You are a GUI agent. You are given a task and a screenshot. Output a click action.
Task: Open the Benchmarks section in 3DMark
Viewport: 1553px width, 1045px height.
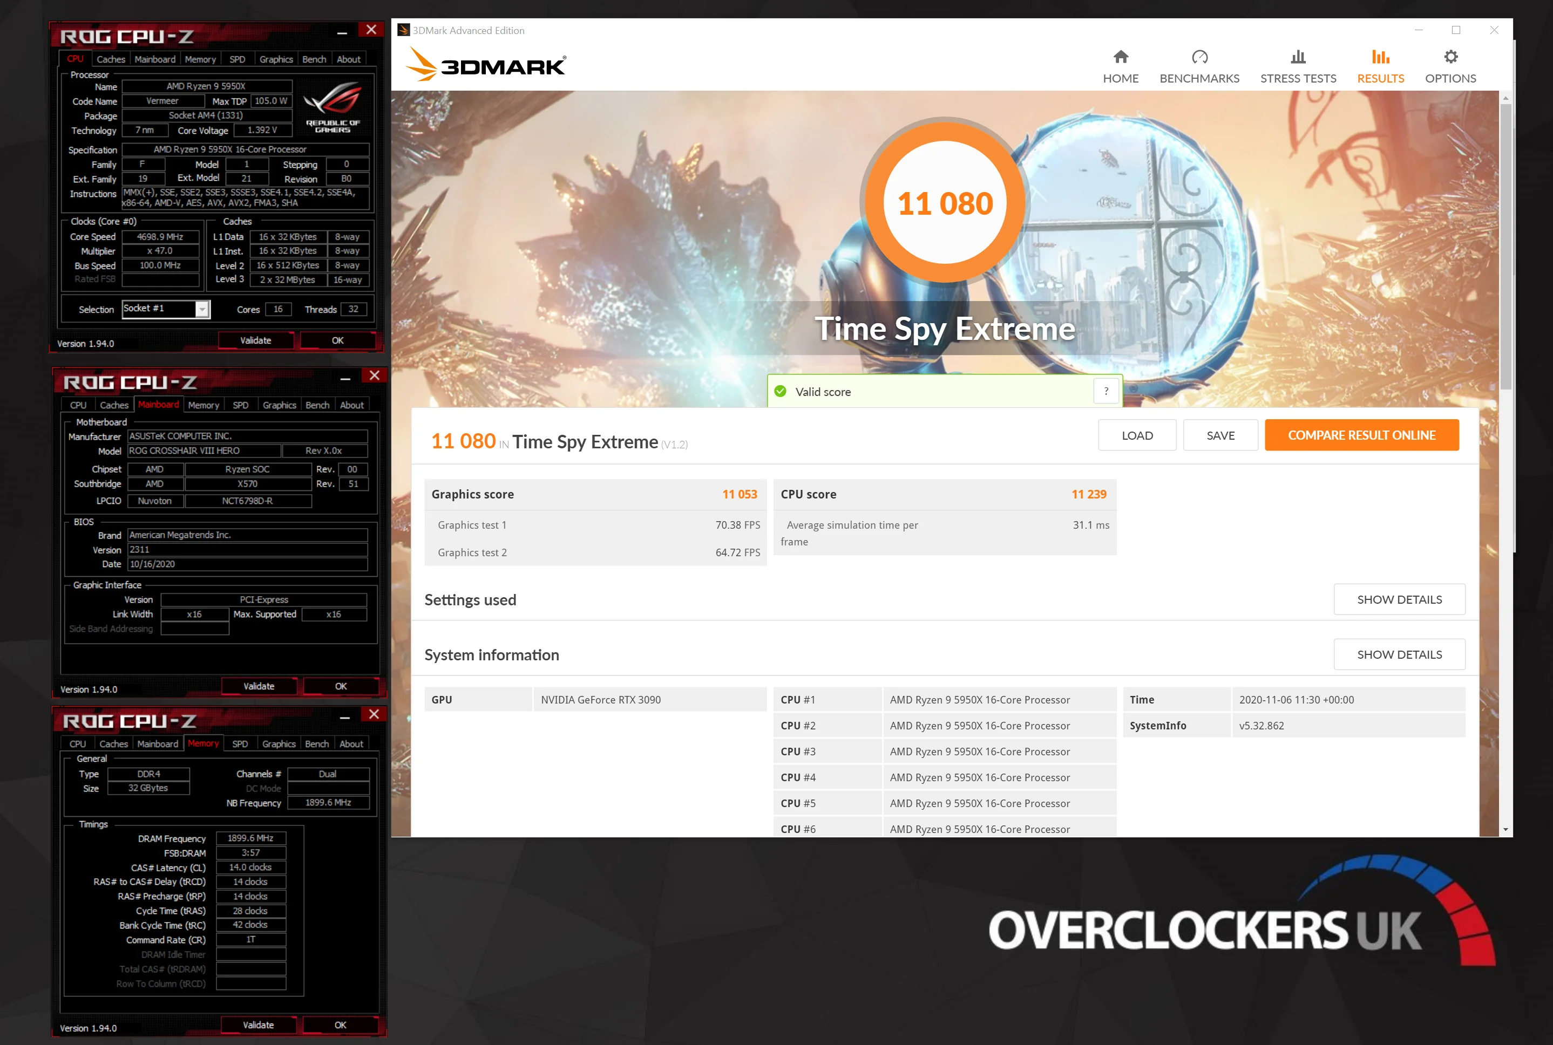1199,67
